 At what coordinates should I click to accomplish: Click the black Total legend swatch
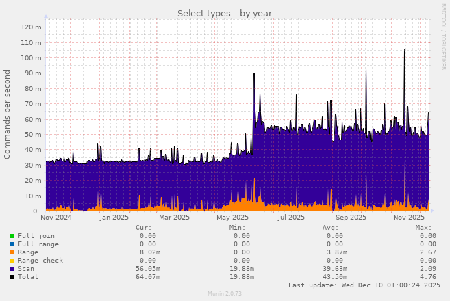tap(12, 277)
